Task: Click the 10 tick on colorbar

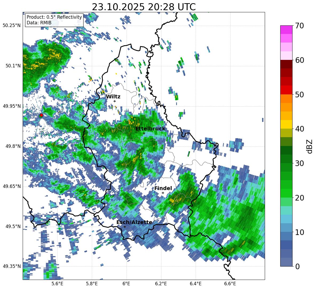Action: 299,232
